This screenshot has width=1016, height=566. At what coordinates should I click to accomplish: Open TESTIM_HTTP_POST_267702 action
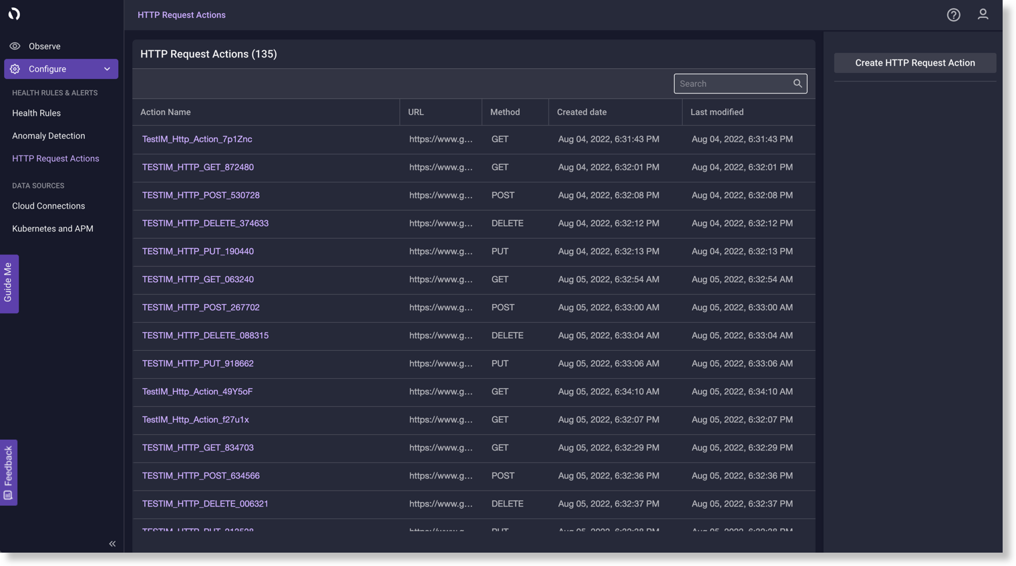(x=201, y=307)
